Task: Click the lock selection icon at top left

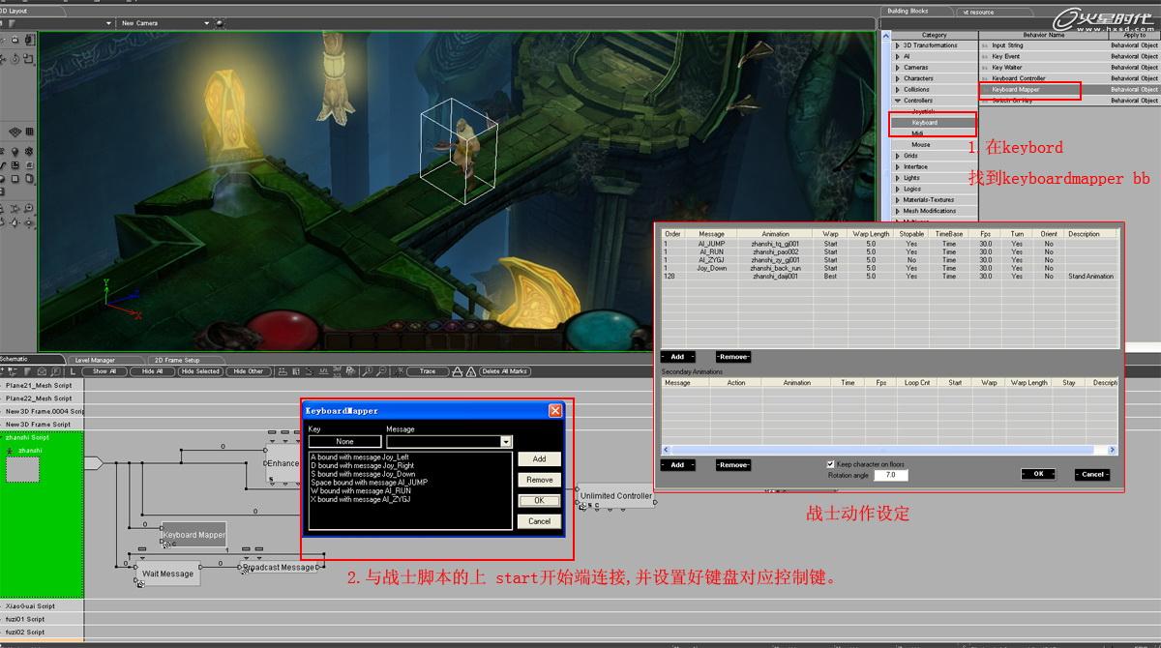Action: (15, 39)
